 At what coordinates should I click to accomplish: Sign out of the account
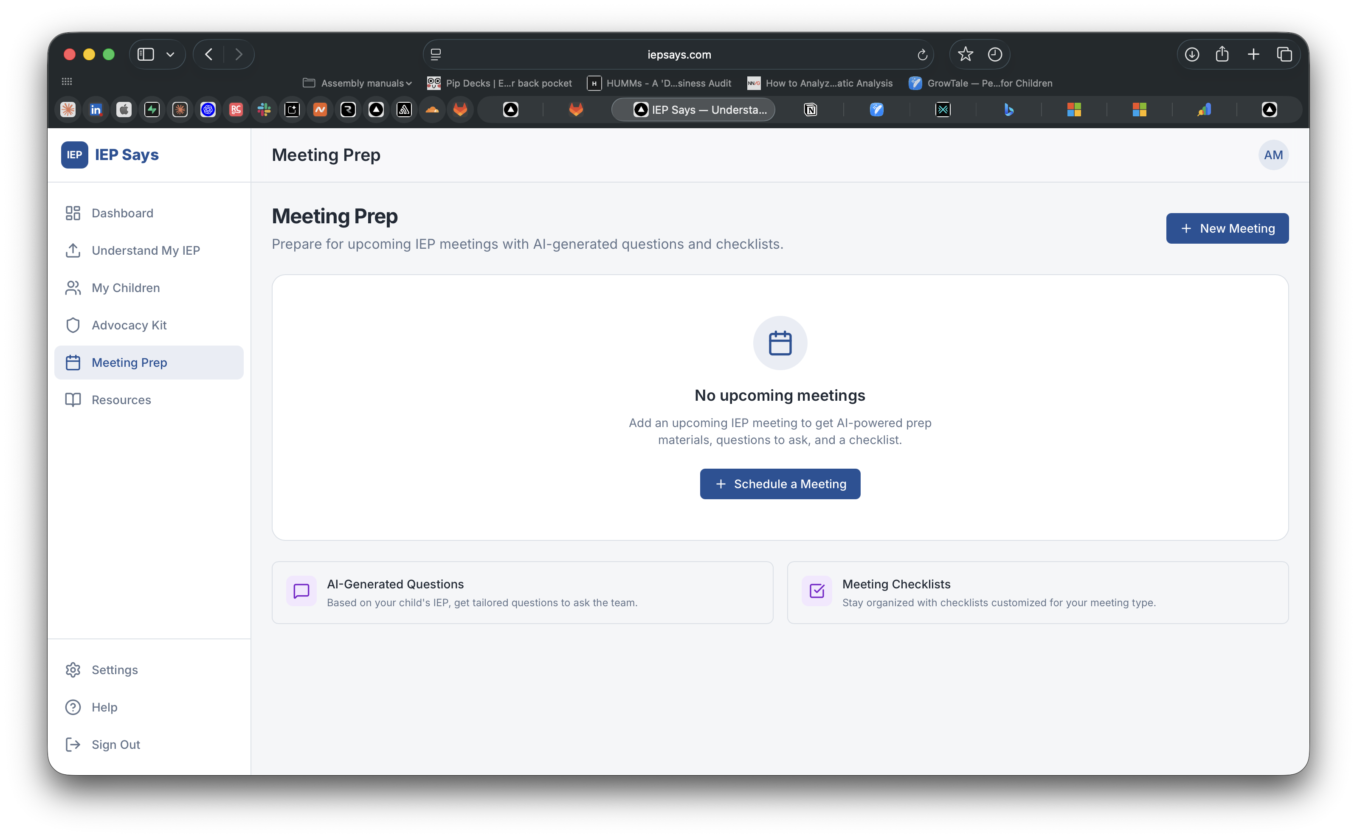point(115,744)
